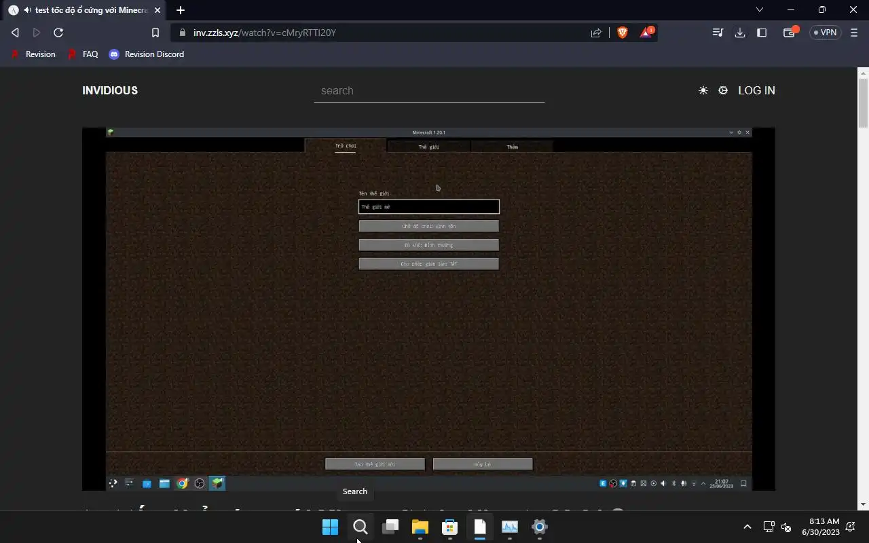Go forward to the next page
Viewport: 869px width, 543px height.
click(x=37, y=33)
